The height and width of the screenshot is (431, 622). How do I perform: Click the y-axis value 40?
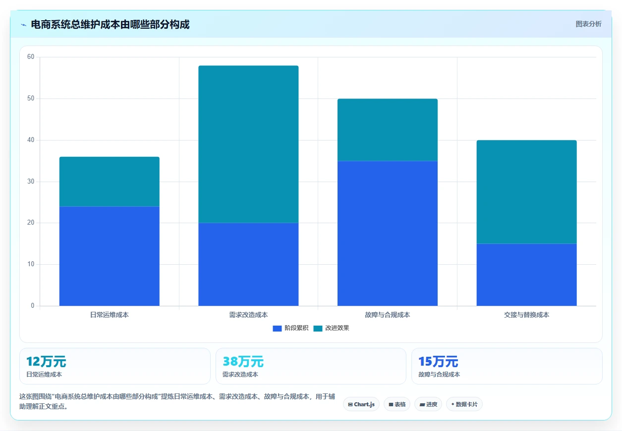point(31,140)
